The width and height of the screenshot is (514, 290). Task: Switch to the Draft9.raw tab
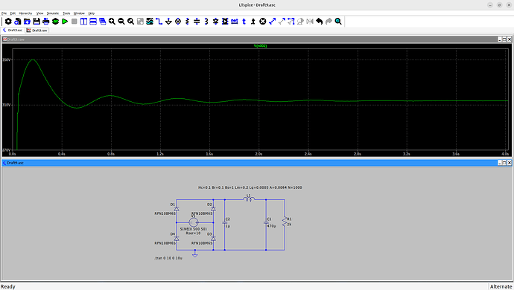click(x=37, y=30)
